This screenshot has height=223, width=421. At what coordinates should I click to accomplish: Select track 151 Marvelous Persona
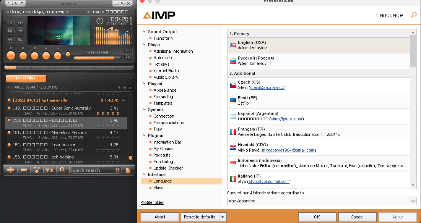[x=66, y=135]
